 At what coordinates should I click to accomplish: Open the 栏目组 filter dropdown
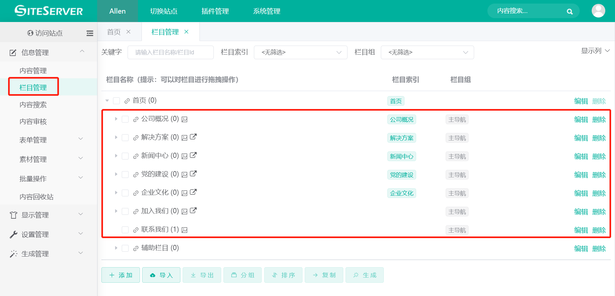coord(427,52)
